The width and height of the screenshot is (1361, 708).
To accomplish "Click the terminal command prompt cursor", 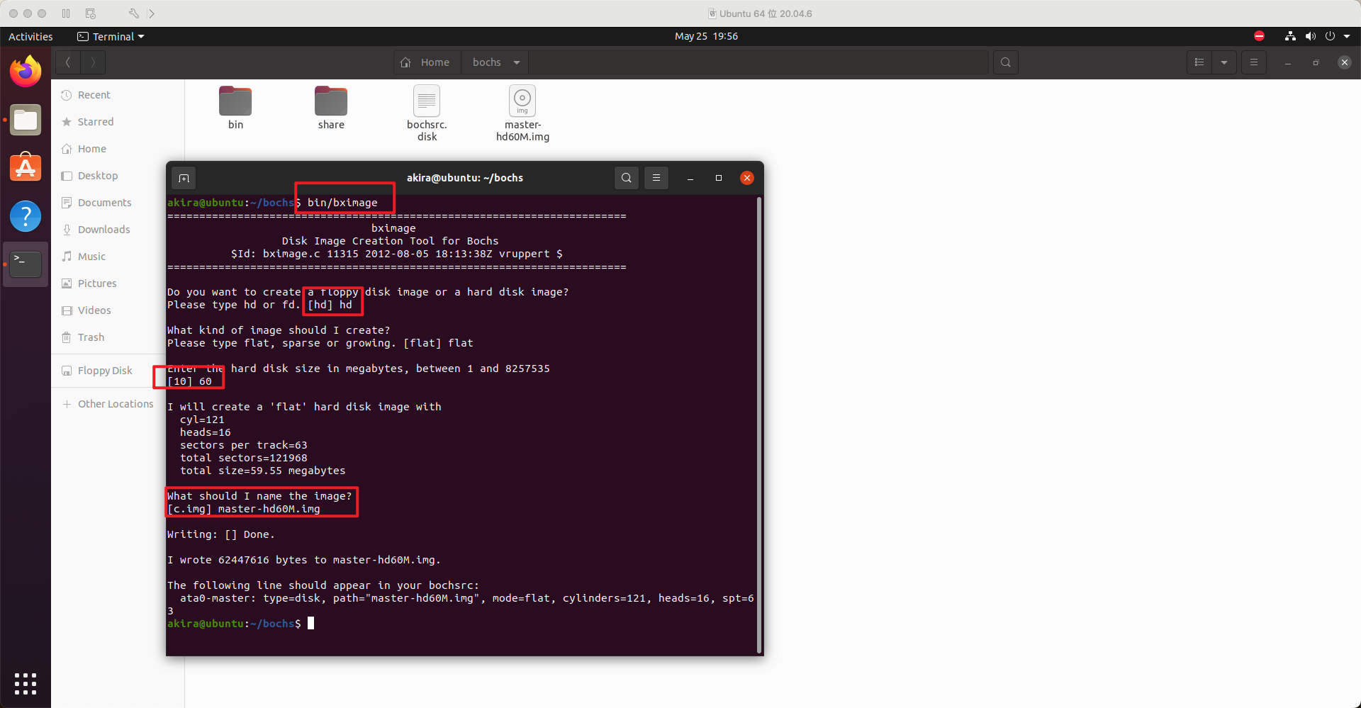I will pos(310,624).
